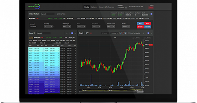Screen dimensions: 197x103
Task: Open Account & Preferences tab
Action: [x=106, y=7]
